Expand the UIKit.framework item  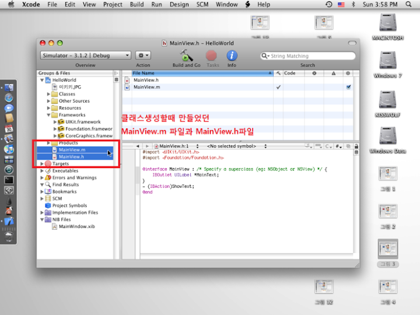pyautogui.click(x=55, y=122)
